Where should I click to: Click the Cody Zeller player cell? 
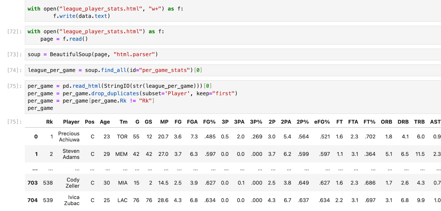(73, 183)
